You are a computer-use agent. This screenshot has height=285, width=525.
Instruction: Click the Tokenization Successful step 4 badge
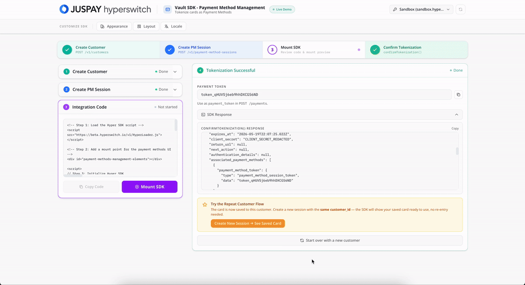coord(200,70)
